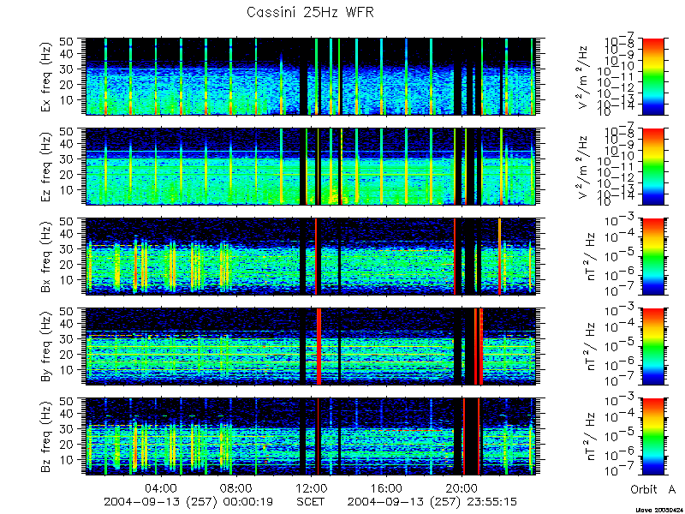
Task: Click the "Cassini 25Hz WFR" plot title
Action: pyautogui.click(x=310, y=12)
